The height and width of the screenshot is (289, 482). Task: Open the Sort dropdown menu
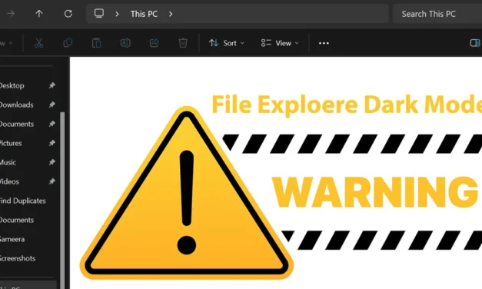227,43
